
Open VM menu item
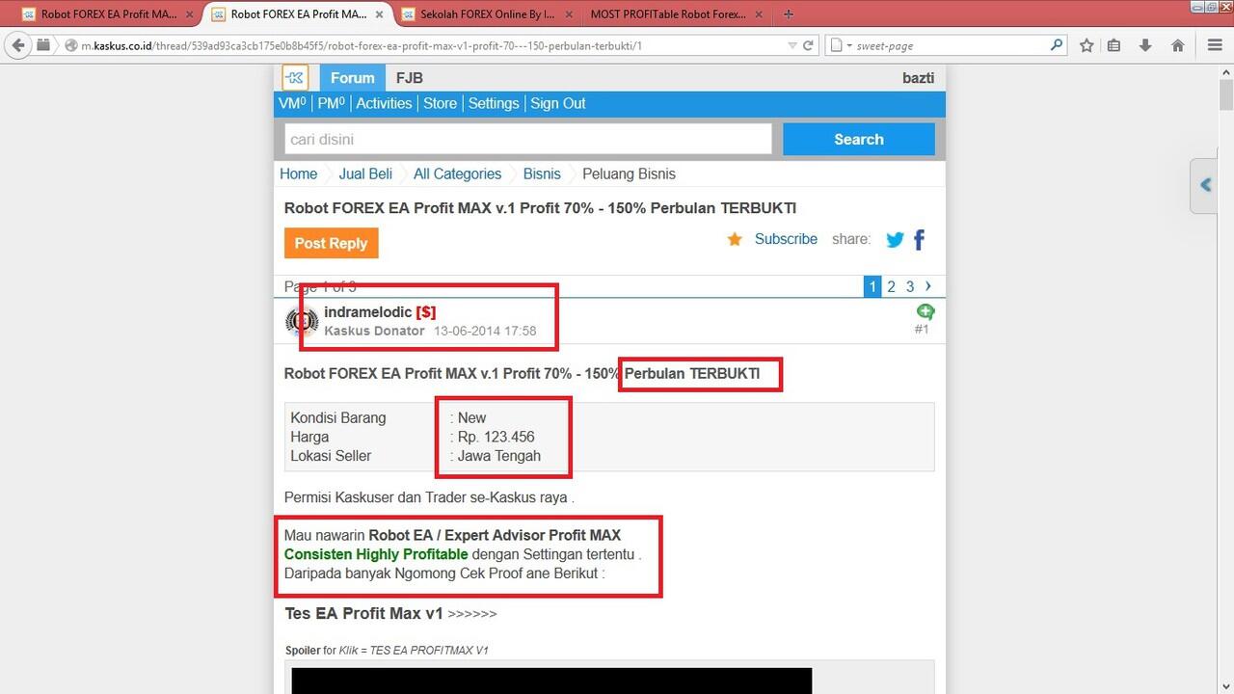[x=292, y=103]
